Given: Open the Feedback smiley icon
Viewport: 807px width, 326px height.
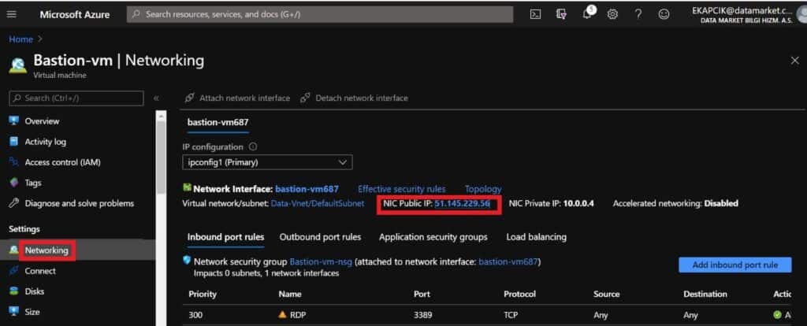Looking at the screenshot, I should point(664,14).
